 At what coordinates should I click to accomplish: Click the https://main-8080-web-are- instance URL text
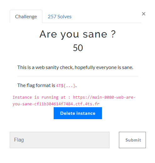104,97
